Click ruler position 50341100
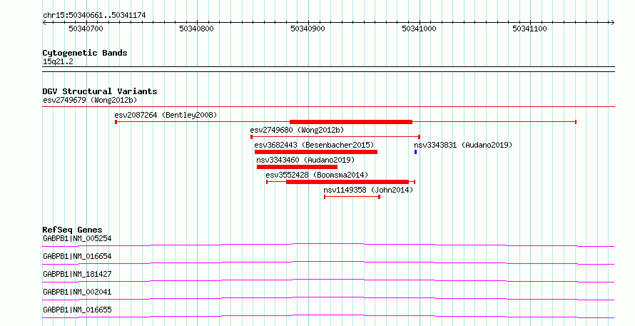This screenshot has height=326, width=635. (x=529, y=29)
